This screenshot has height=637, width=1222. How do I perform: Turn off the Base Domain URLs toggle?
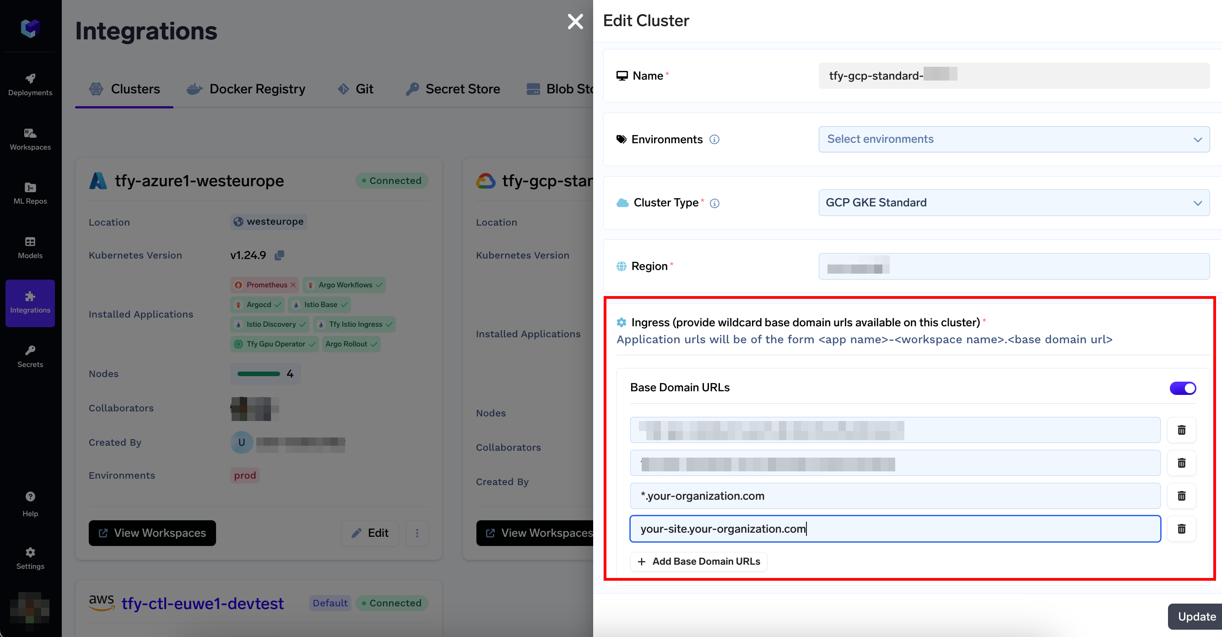point(1182,388)
